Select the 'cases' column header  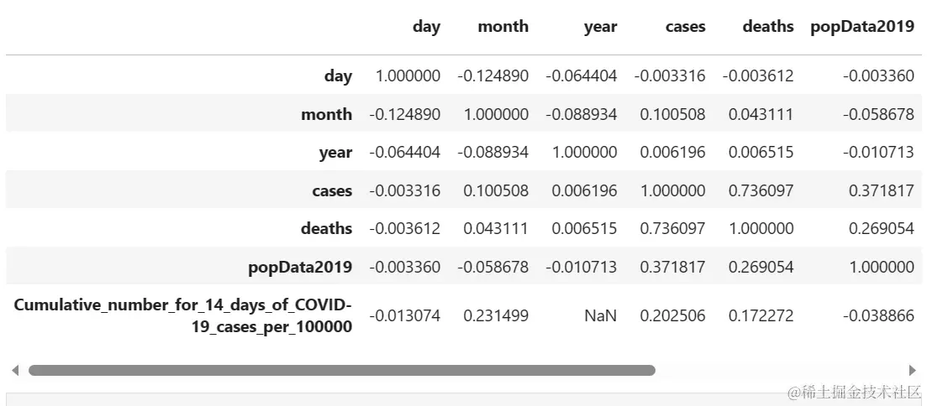coord(685,27)
